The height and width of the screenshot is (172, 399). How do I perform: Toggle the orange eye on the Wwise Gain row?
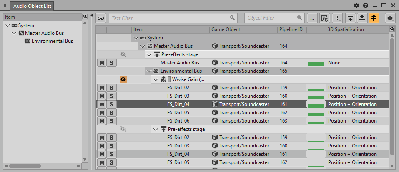[123, 79]
